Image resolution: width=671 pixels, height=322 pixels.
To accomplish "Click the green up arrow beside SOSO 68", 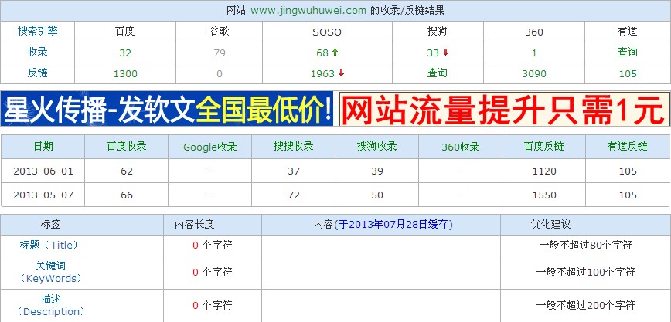I will click(x=335, y=53).
